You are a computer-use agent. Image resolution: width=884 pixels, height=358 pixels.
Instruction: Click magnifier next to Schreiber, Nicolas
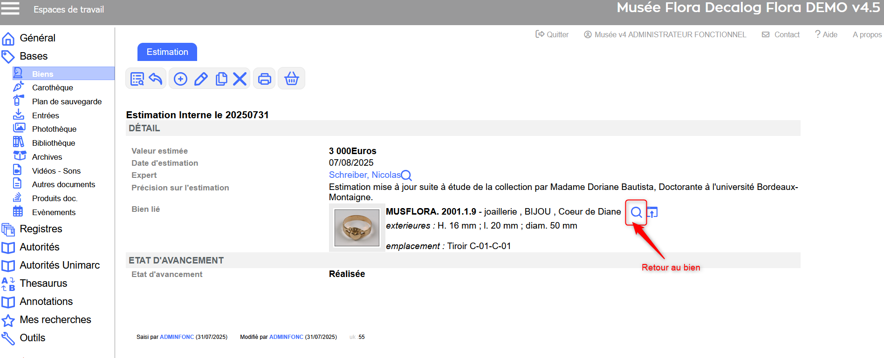pyautogui.click(x=406, y=176)
